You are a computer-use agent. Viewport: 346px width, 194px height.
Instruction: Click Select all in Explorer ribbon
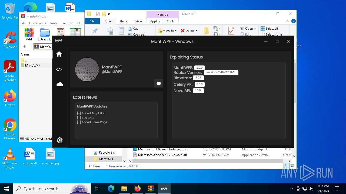click(269, 29)
